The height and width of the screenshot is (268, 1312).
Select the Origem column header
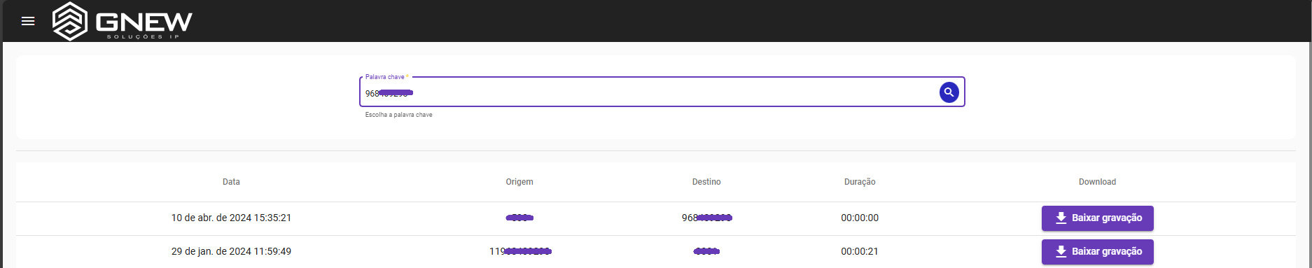pyautogui.click(x=519, y=182)
